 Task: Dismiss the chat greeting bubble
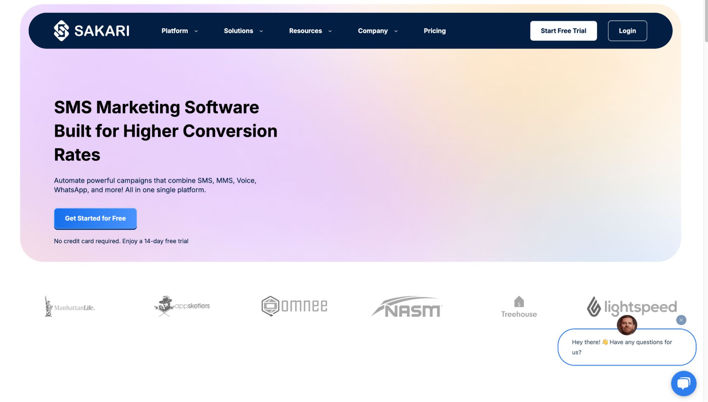point(681,320)
